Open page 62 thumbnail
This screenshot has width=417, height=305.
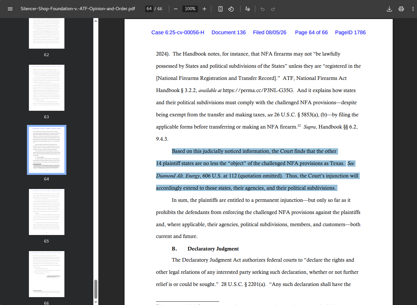click(47, 33)
